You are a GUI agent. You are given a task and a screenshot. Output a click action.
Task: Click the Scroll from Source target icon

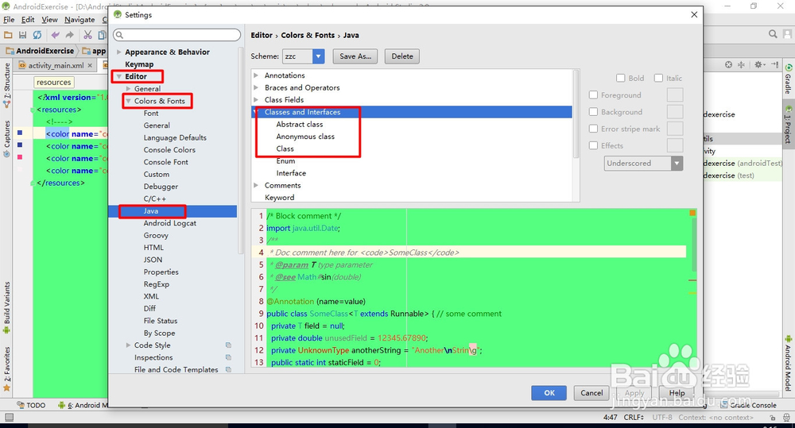click(x=728, y=65)
